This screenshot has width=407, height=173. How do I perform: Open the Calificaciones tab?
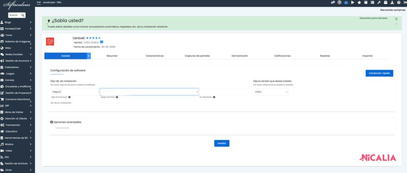click(x=283, y=56)
